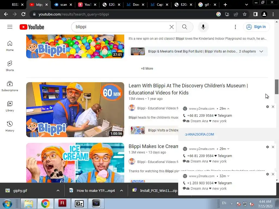Dismiss the top y2mate notification
This screenshot has height=209, width=279.
coord(273,107)
